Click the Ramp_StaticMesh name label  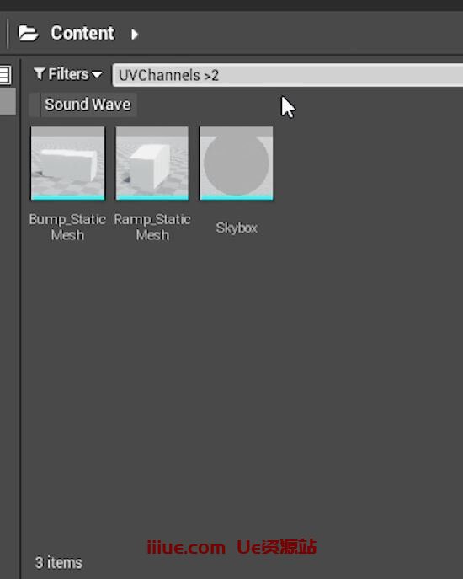[x=152, y=227]
